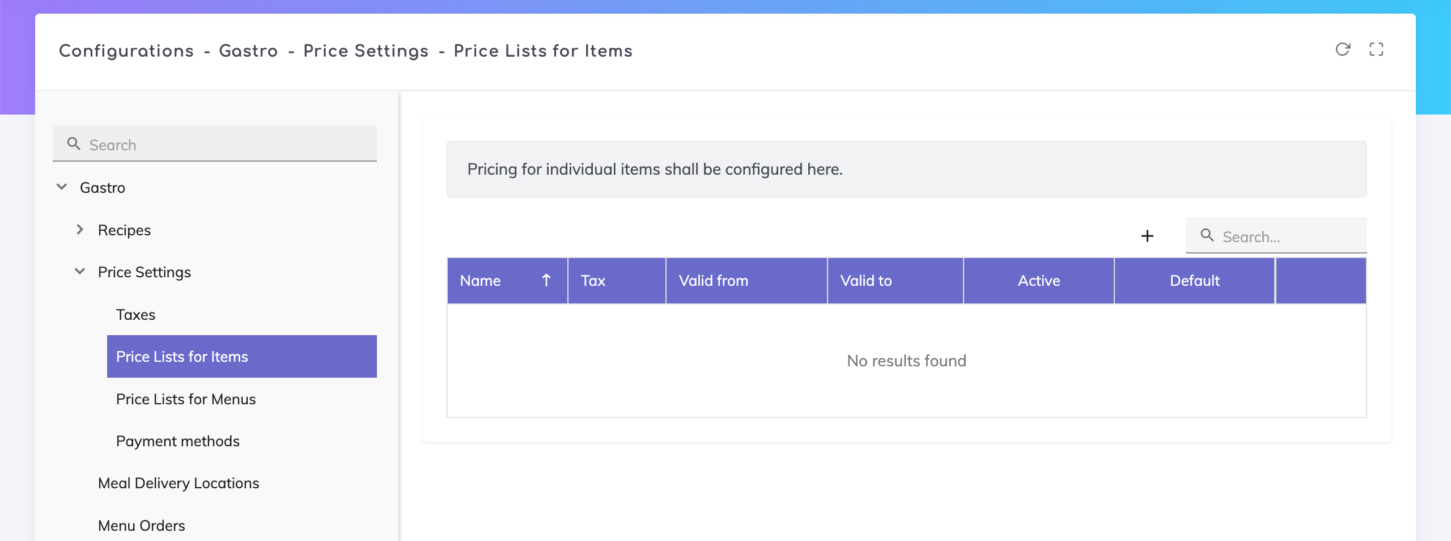Click the sort arrow in Name column
The height and width of the screenshot is (541, 1451).
(x=546, y=281)
